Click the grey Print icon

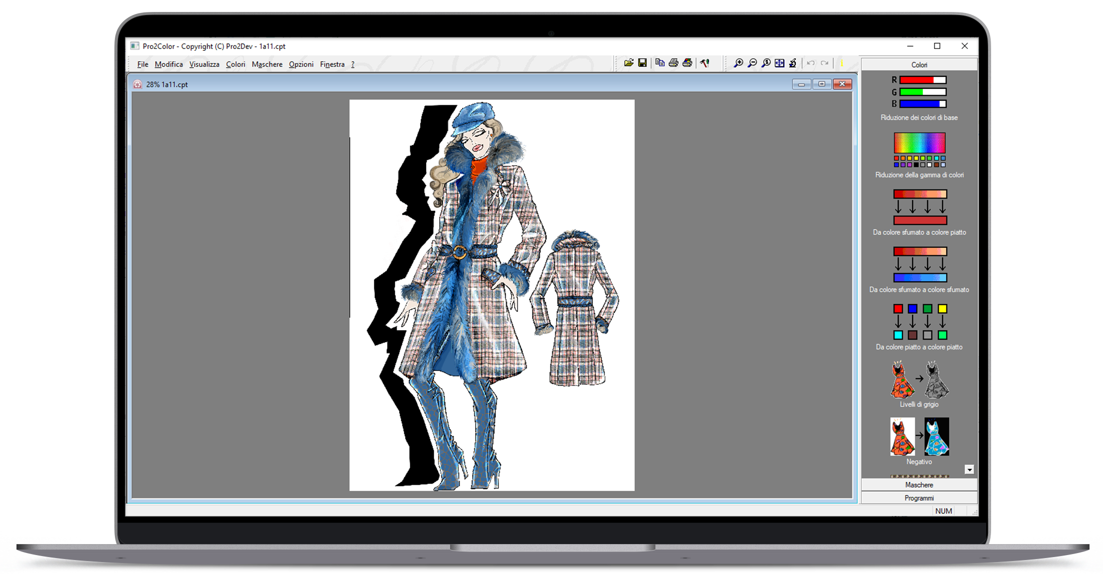click(673, 63)
